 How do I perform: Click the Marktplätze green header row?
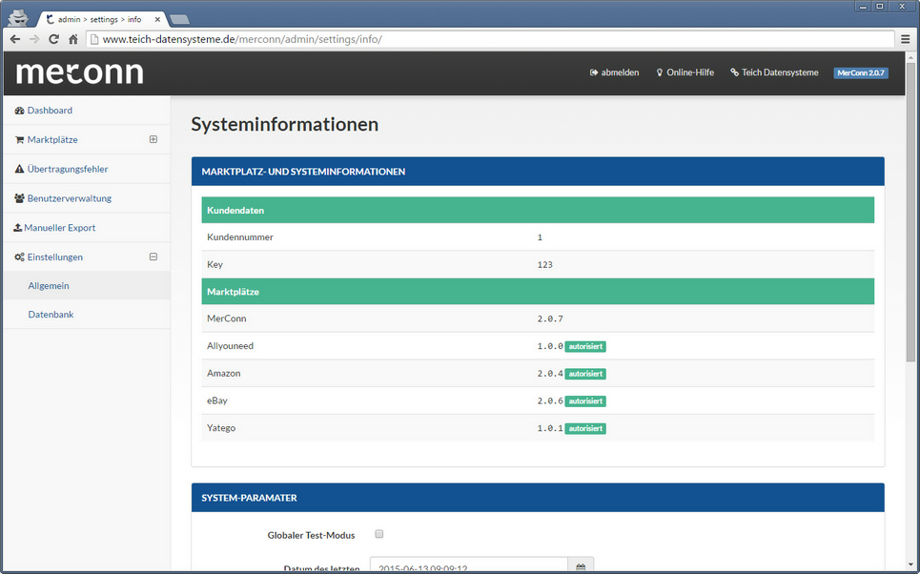pyautogui.click(x=538, y=292)
